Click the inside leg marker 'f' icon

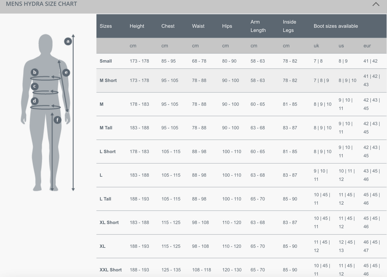(57, 120)
